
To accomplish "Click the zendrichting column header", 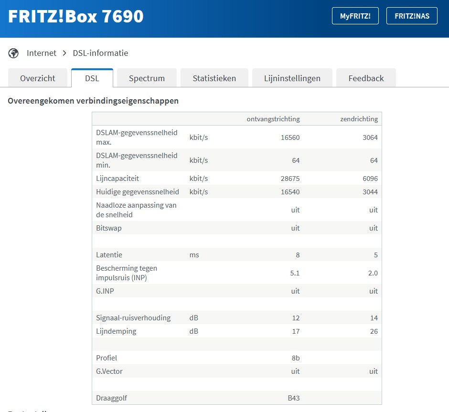I will coord(358,119).
